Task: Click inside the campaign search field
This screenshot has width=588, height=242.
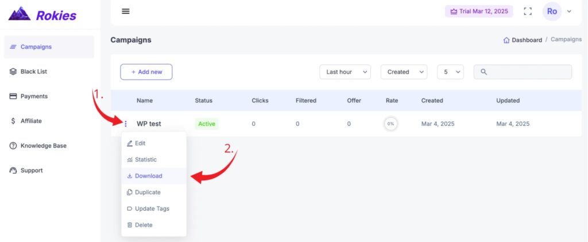Action: point(523,72)
